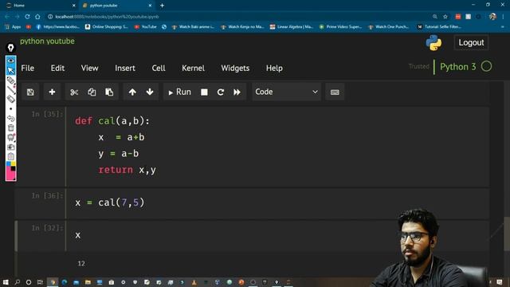Open a new browser tab with plus button
Screen dimensions: 510x287
162,6
